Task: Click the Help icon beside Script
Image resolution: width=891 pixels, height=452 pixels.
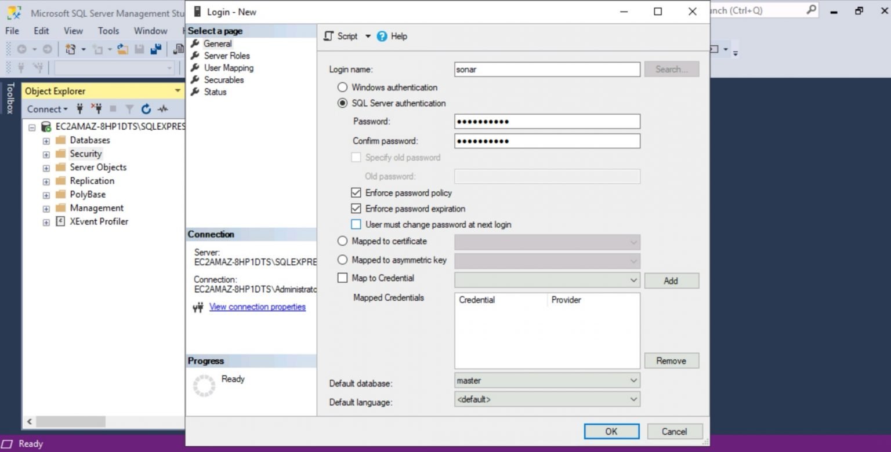Action: [382, 36]
